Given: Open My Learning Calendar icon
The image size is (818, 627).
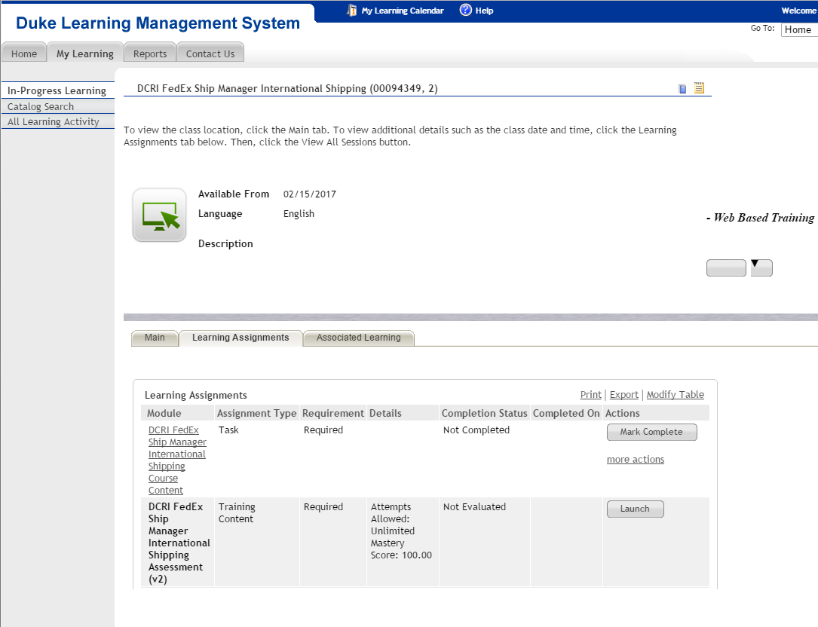Looking at the screenshot, I should coord(352,11).
